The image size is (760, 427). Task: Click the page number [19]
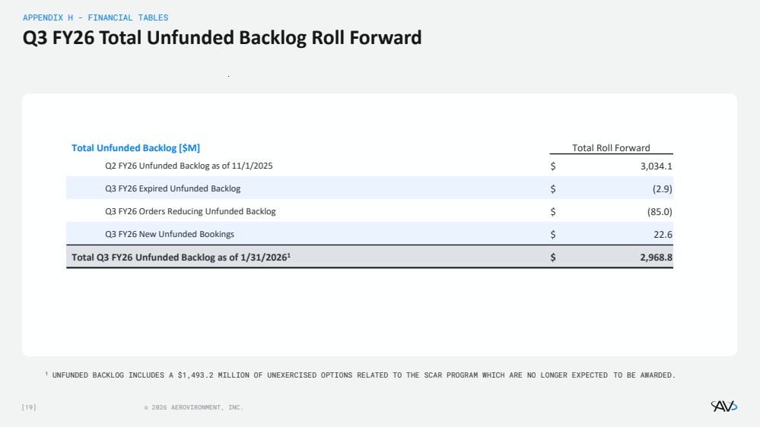pos(29,408)
